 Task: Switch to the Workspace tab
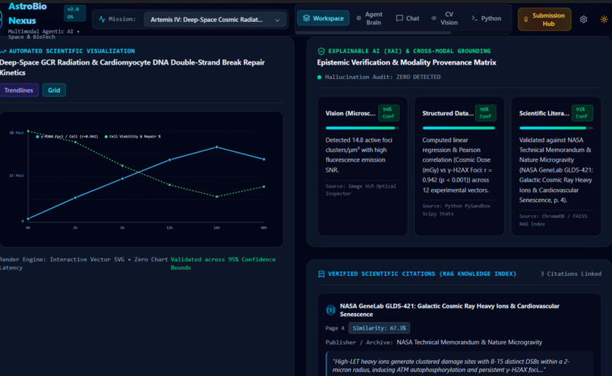[x=323, y=18]
